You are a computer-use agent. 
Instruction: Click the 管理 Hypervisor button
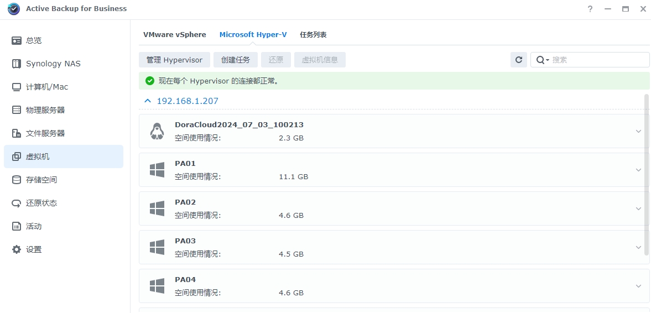[174, 60]
